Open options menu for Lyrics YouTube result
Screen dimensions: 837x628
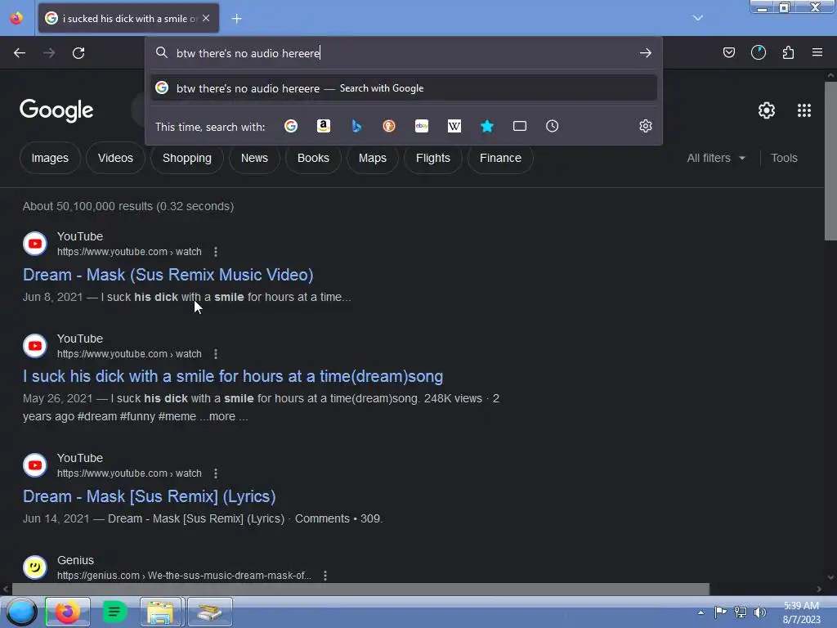pos(216,473)
